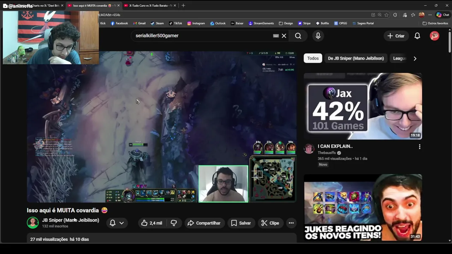Select the League filter chip
Screen dimensions: 452x254
click(x=399, y=59)
